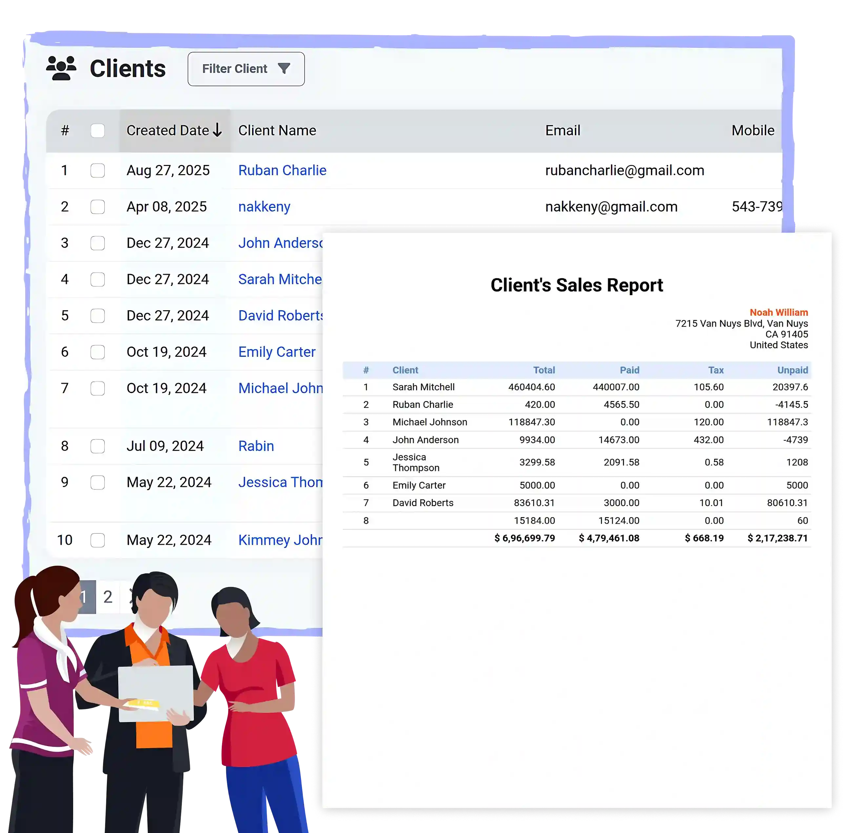
Task: Click the sort arrow next to Created Date
Action: click(217, 130)
